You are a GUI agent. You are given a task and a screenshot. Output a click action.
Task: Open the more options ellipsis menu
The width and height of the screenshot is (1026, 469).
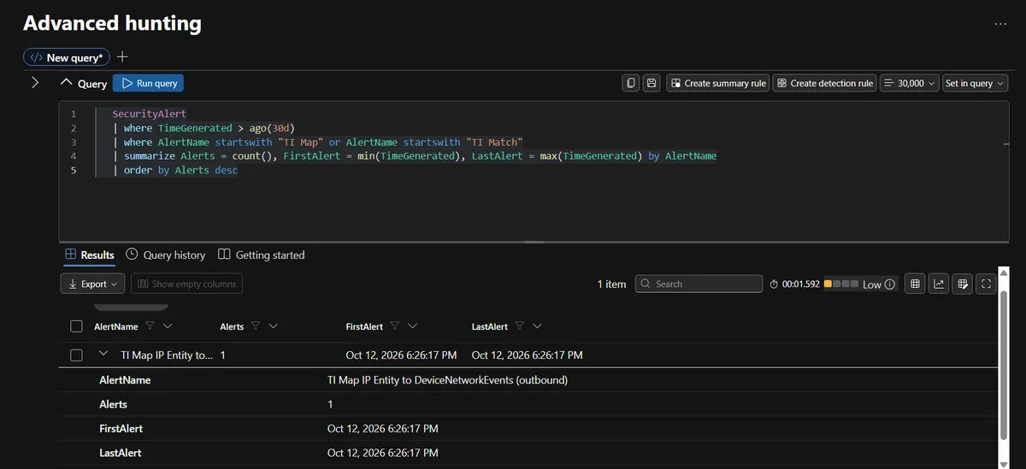tap(1000, 24)
